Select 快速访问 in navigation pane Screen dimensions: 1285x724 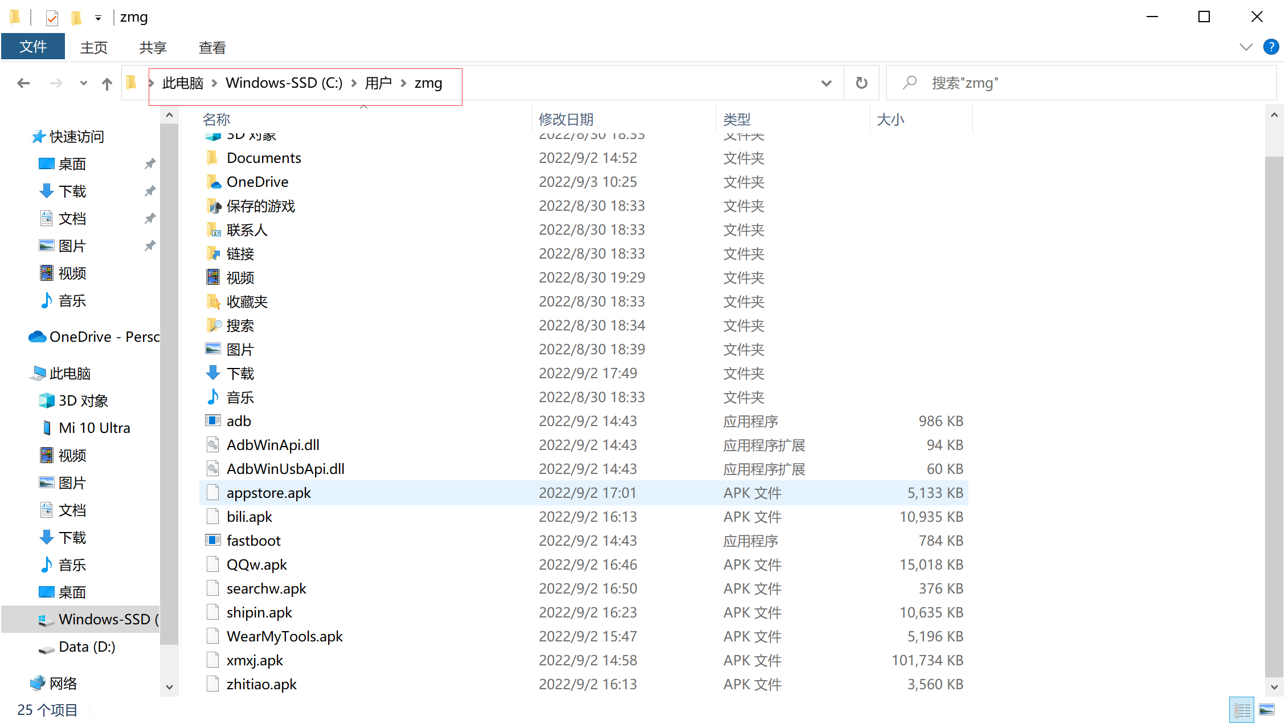coord(76,137)
